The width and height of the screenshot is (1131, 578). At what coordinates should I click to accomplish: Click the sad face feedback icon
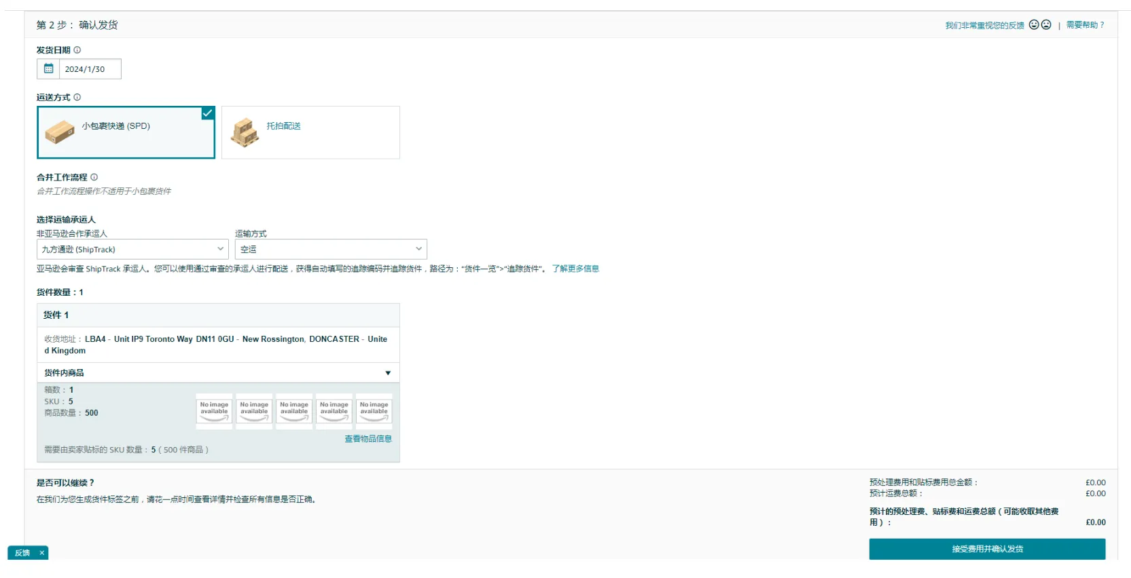[1046, 24]
